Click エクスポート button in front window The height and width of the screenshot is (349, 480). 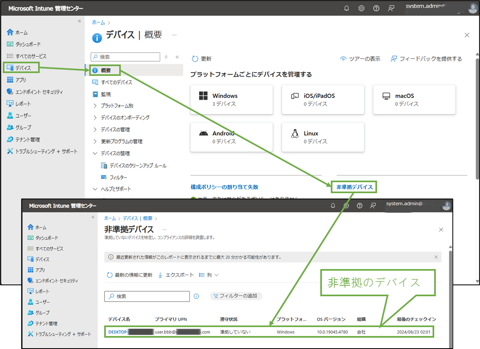176,275
